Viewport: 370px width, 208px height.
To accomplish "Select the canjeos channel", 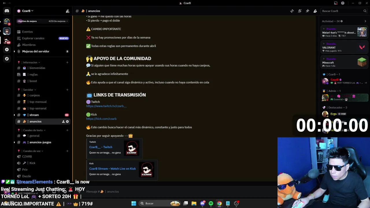I will (x=42, y=95).
